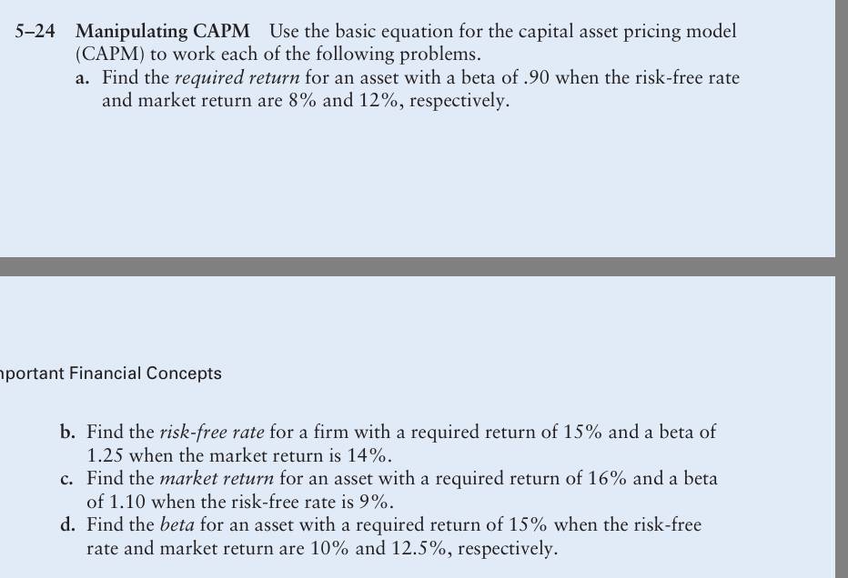Click the problem number 5–24
The width and height of the screenshot is (848, 578).
point(35,31)
